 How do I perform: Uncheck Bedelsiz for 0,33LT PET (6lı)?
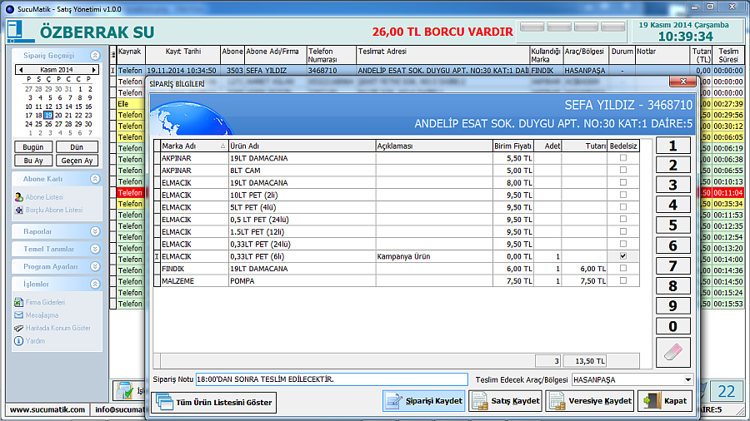click(622, 256)
